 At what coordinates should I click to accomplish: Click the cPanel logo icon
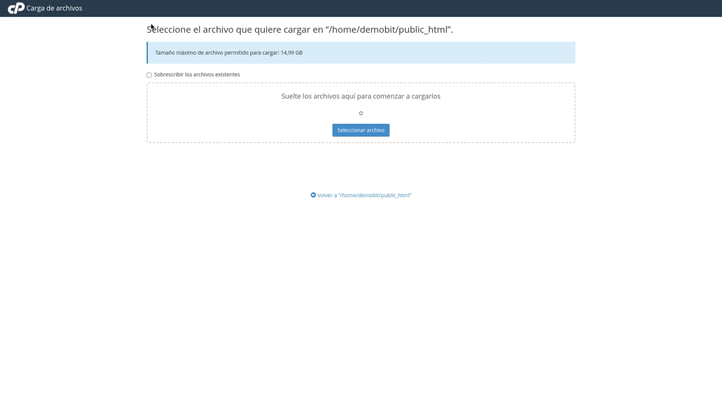(x=16, y=8)
